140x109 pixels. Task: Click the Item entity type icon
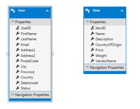point(87,11)
